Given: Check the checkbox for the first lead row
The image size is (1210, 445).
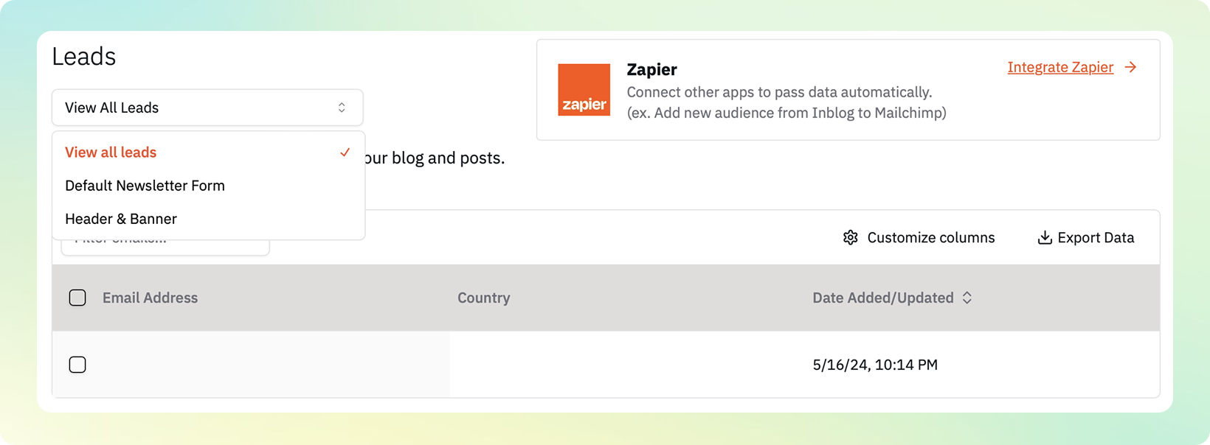Looking at the screenshot, I should tap(77, 365).
